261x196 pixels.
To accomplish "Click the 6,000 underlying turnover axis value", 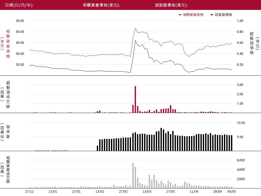I will click(241, 160).
